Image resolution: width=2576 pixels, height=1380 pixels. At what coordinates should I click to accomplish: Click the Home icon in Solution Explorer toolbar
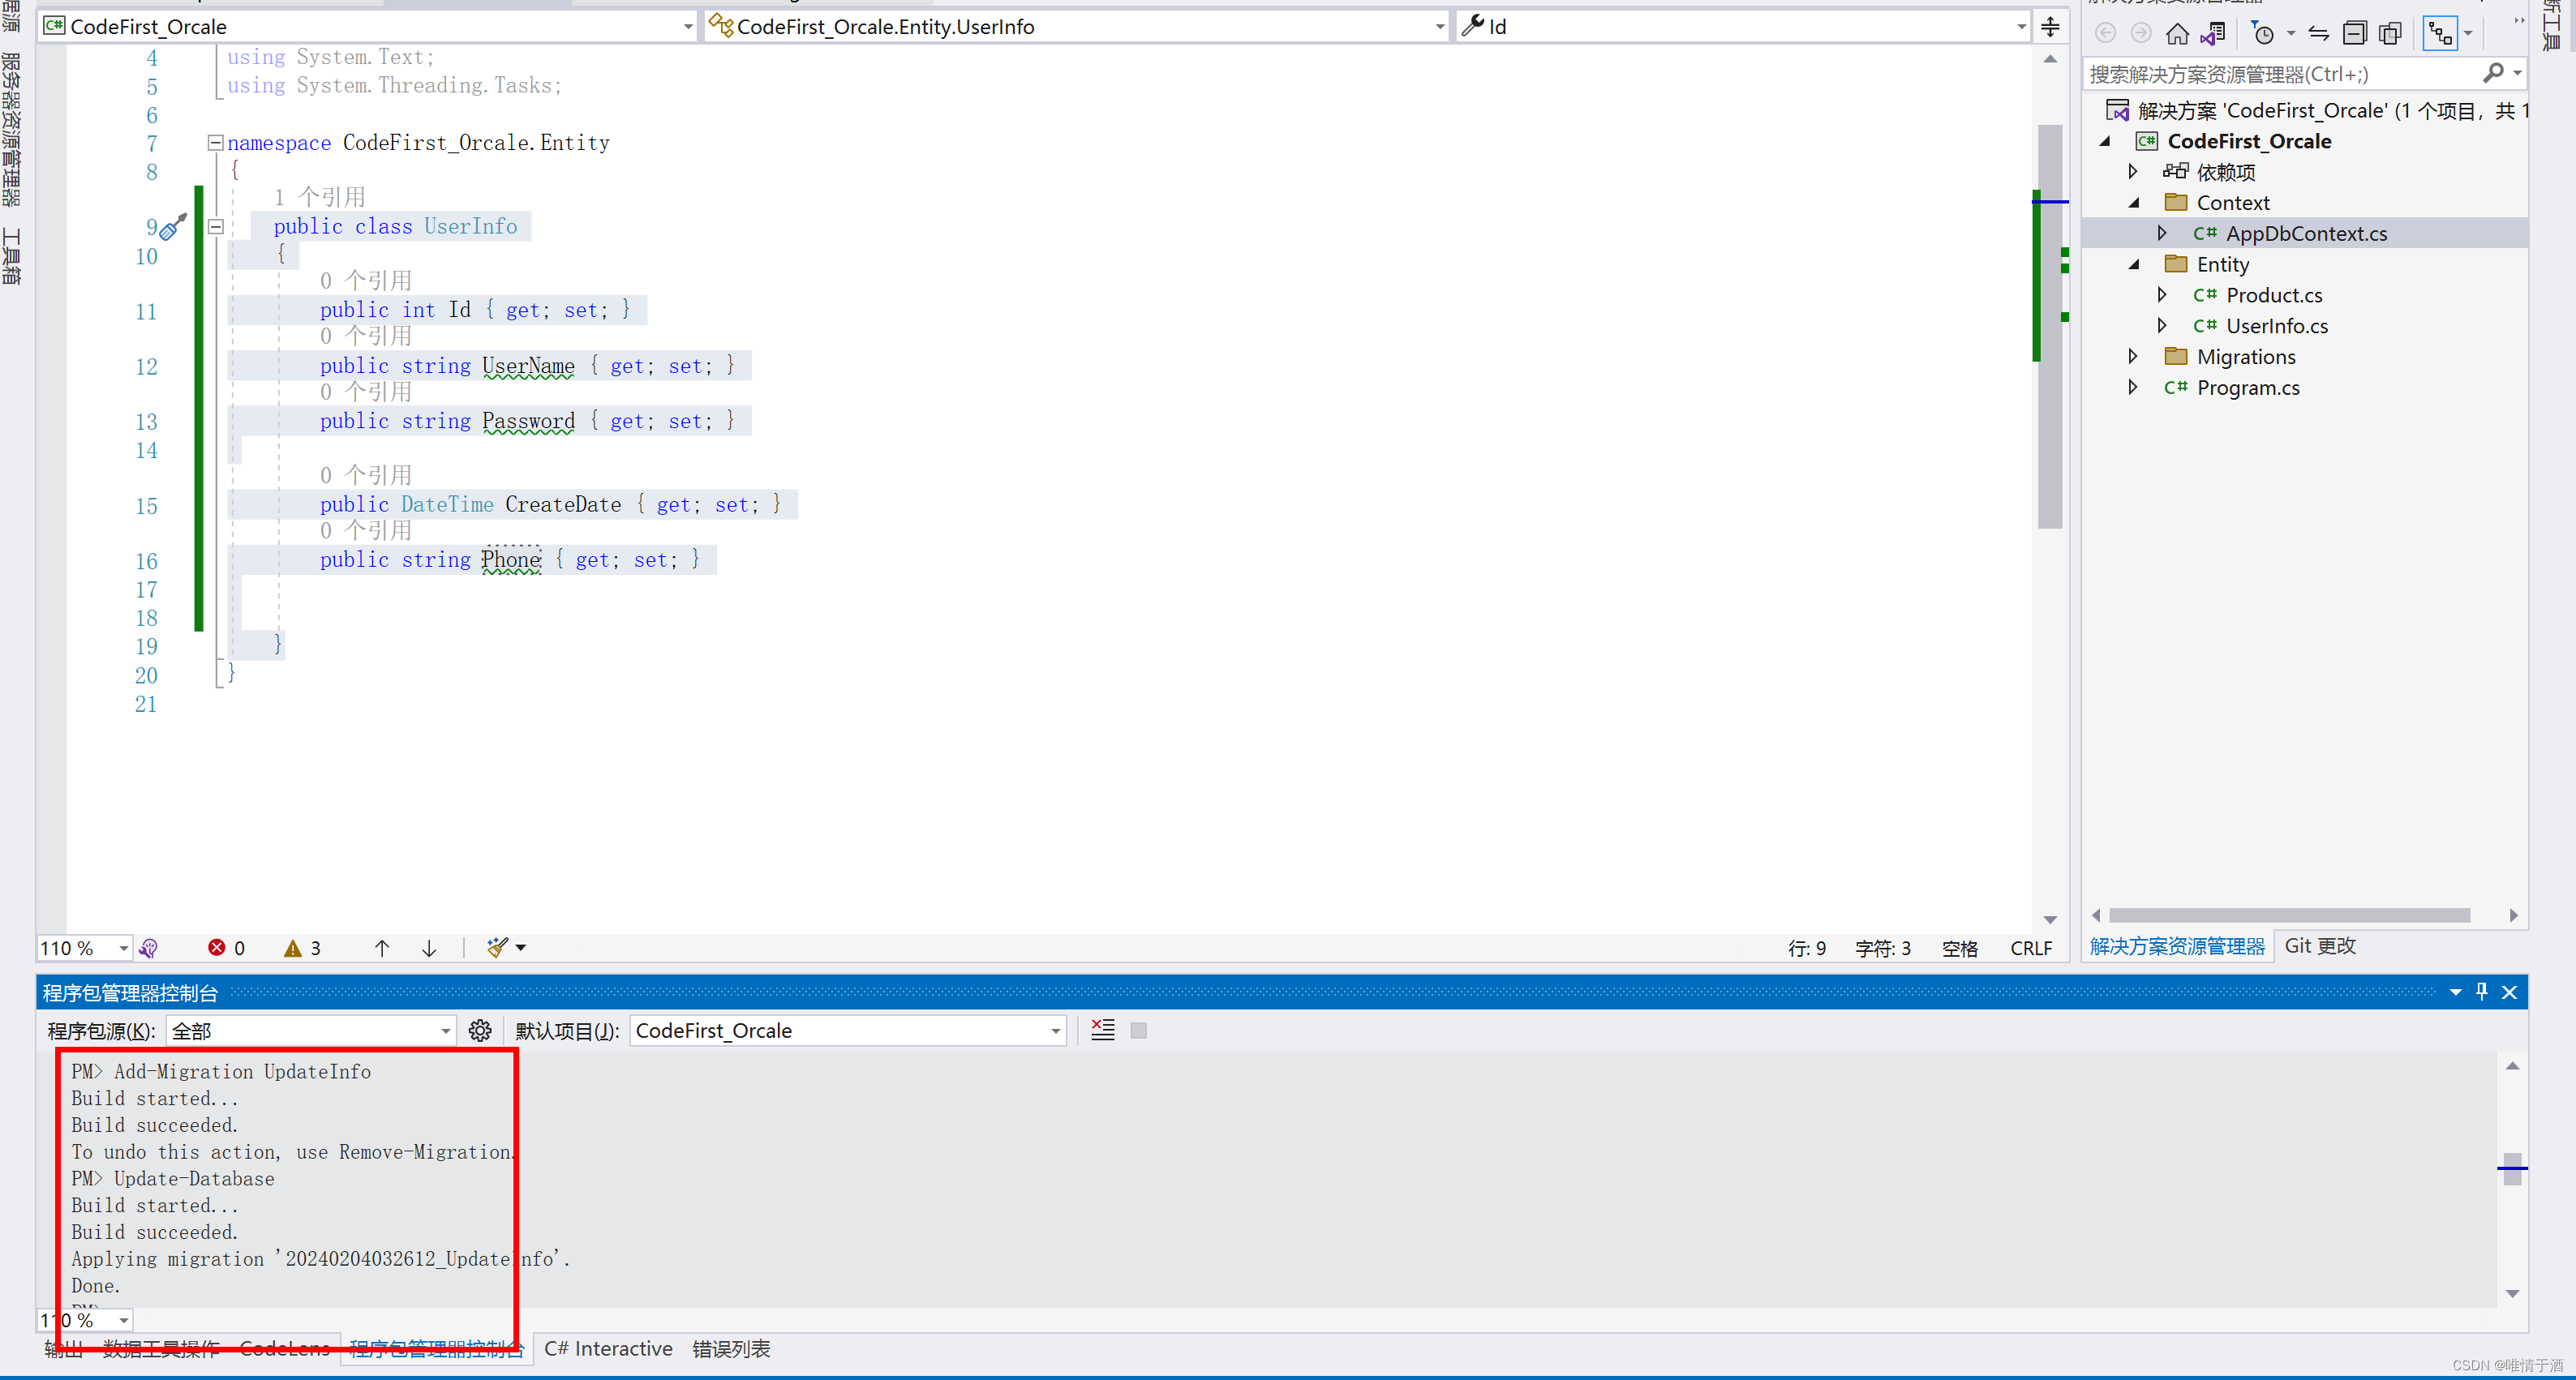[2177, 33]
